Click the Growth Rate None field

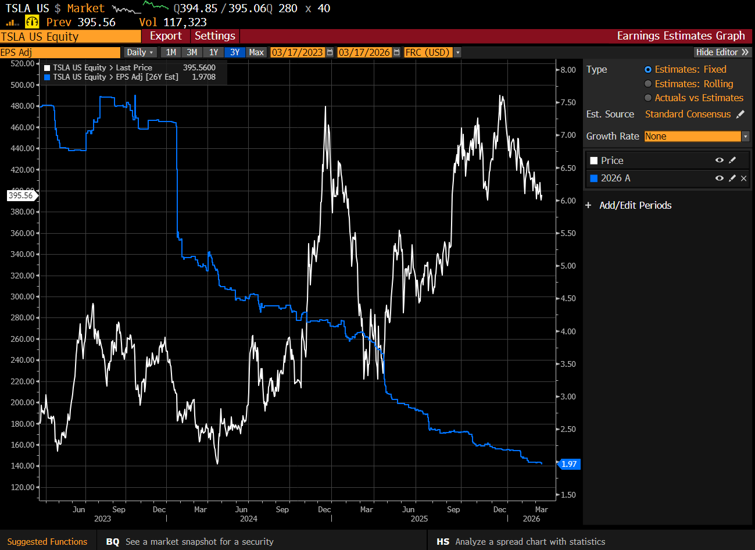(693, 136)
